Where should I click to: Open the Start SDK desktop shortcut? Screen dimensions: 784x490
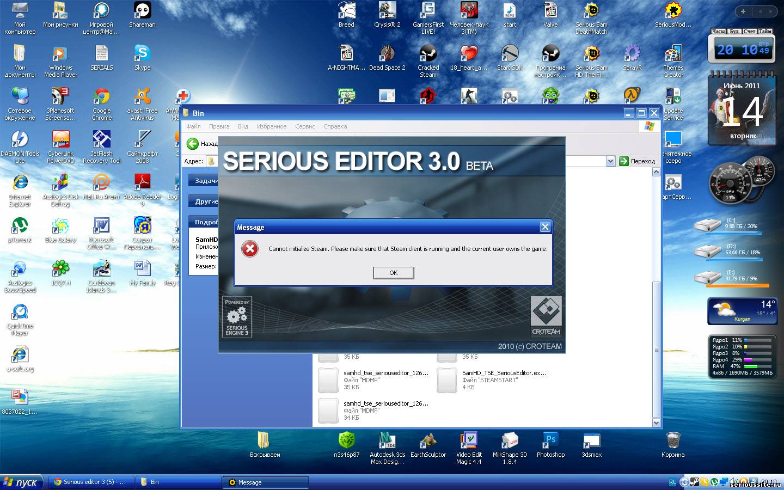(x=510, y=58)
